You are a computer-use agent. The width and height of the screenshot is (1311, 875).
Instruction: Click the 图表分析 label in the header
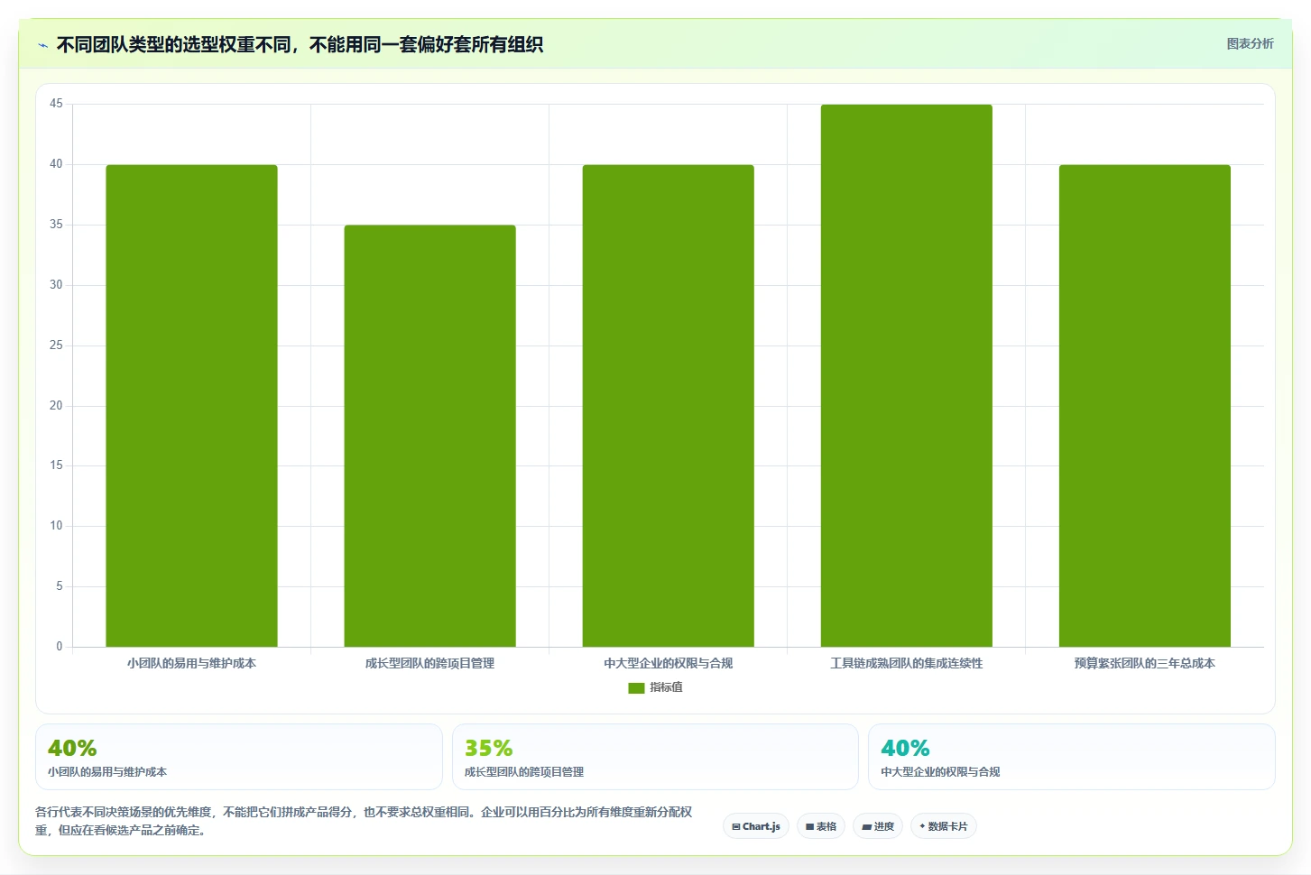[1250, 43]
